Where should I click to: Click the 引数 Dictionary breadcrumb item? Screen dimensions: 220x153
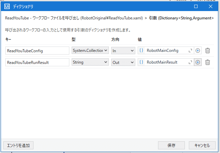(x=181, y=18)
